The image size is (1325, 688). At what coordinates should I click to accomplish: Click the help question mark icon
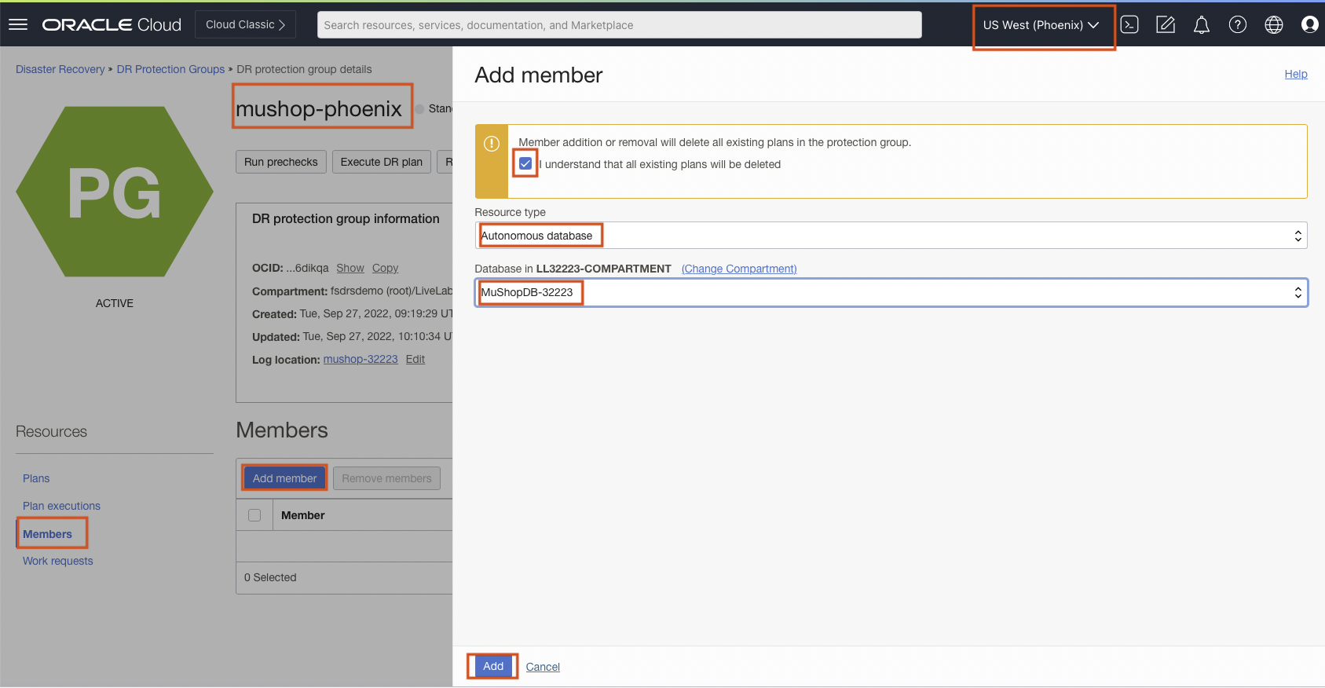pos(1237,25)
